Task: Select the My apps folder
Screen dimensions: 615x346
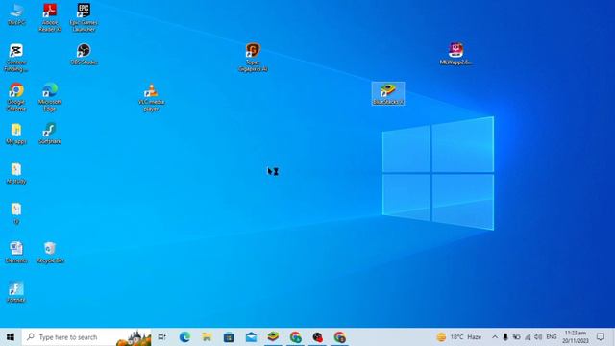Action: [16, 134]
